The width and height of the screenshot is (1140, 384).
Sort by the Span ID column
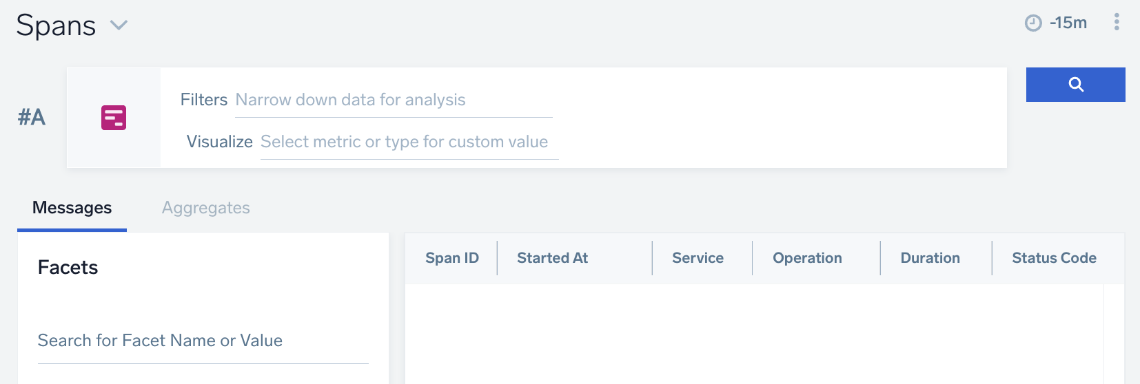point(451,258)
